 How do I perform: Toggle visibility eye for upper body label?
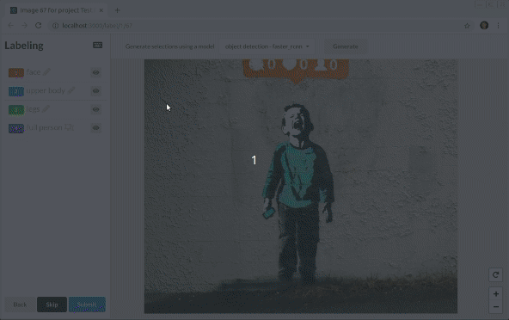[95, 91]
